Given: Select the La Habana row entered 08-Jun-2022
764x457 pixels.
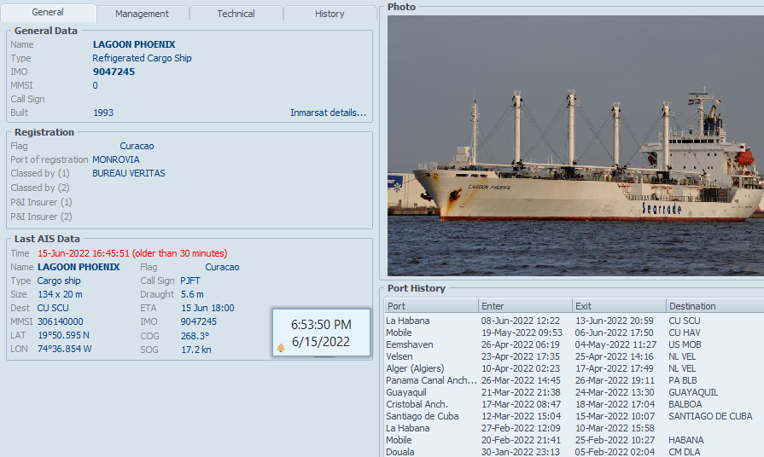Looking at the screenshot, I should [574, 321].
